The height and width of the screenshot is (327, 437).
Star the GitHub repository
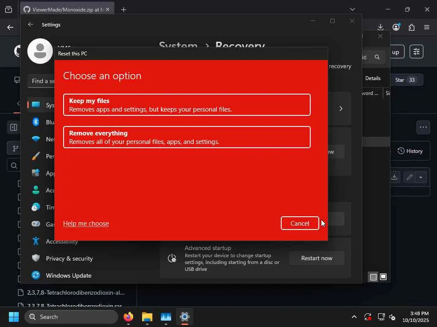pyautogui.click(x=406, y=80)
